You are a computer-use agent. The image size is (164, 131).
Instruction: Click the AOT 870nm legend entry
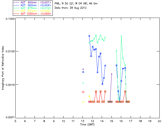point(33,11)
